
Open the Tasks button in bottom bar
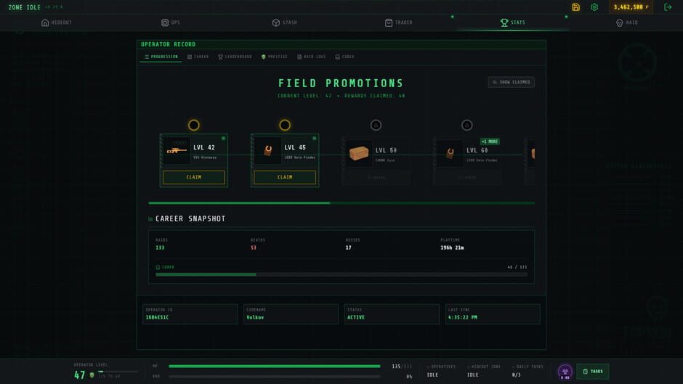pyautogui.click(x=593, y=372)
